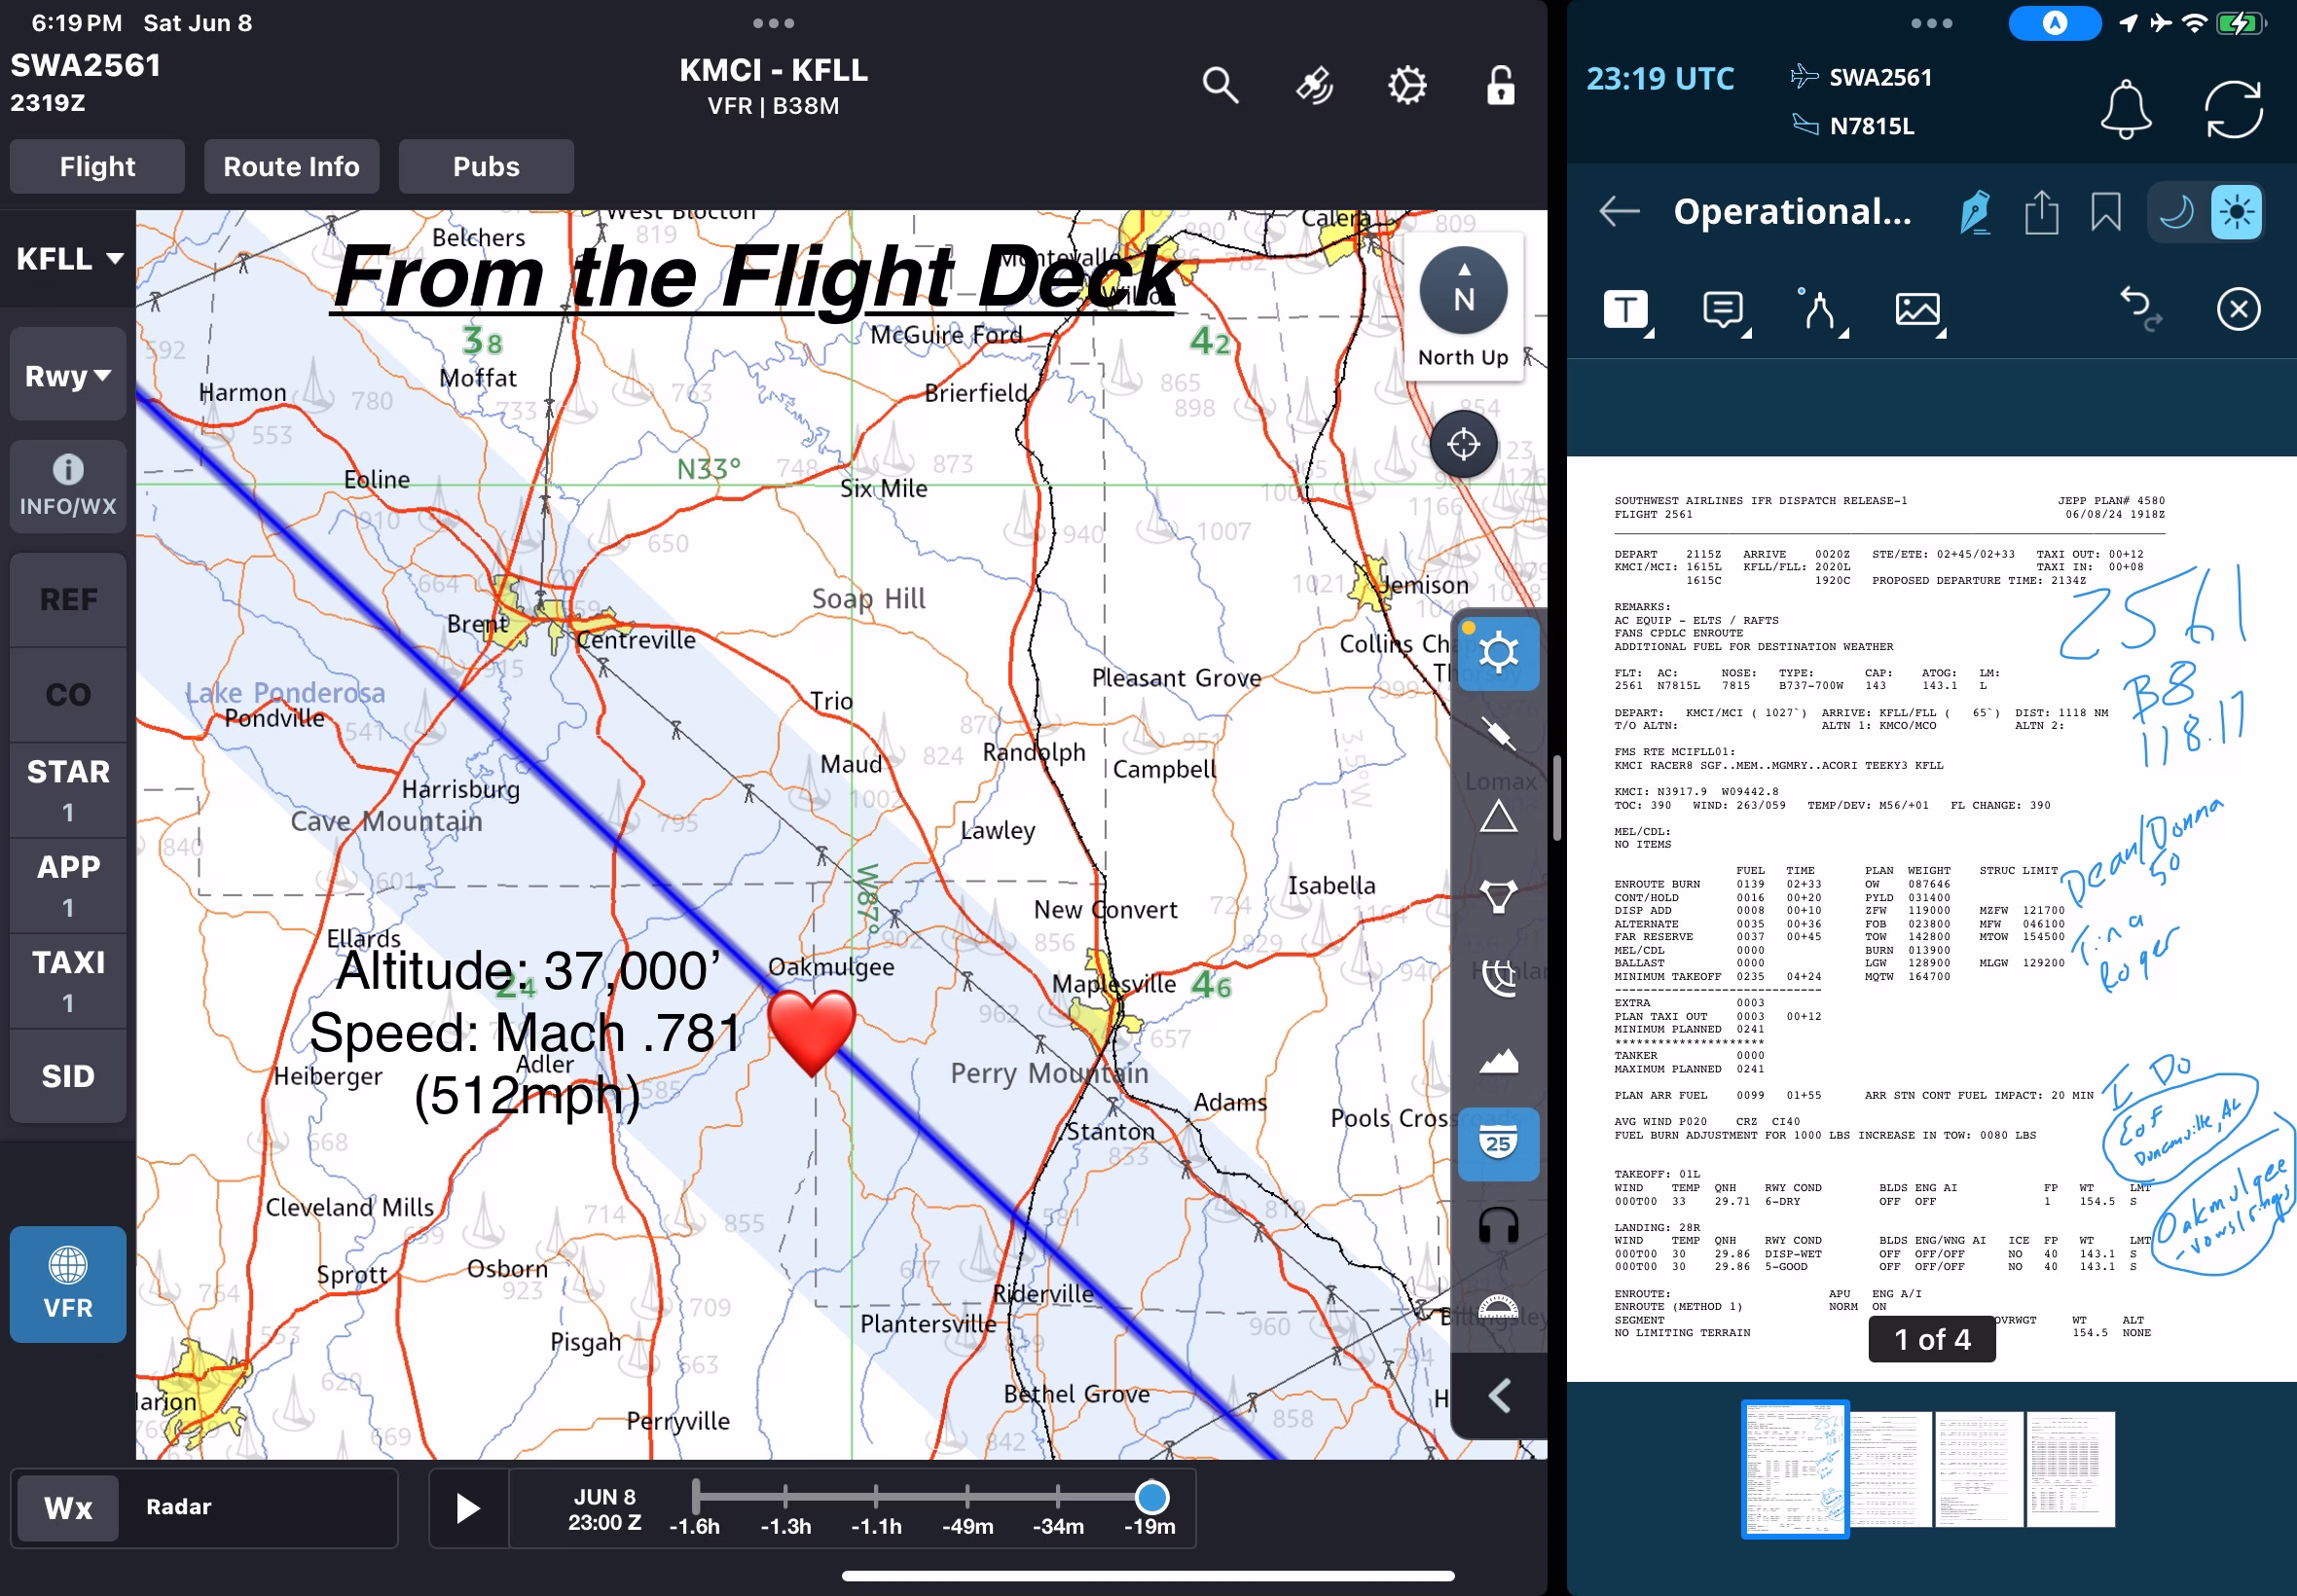Expand the KFLL airport dropdown
This screenshot has height=1596, width=2297.
[x=68, y=259]
